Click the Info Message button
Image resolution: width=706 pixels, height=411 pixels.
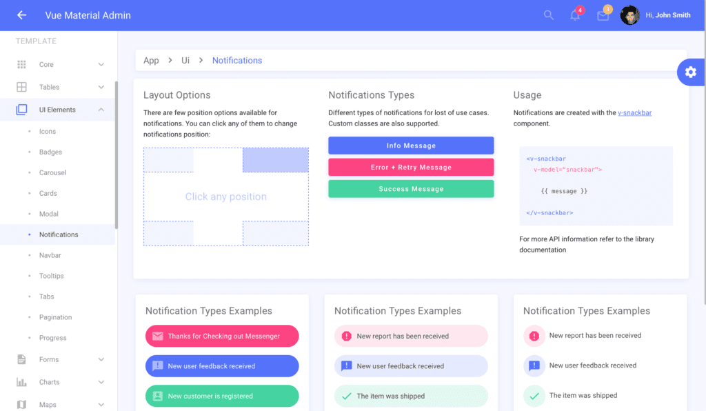(411, 146)
